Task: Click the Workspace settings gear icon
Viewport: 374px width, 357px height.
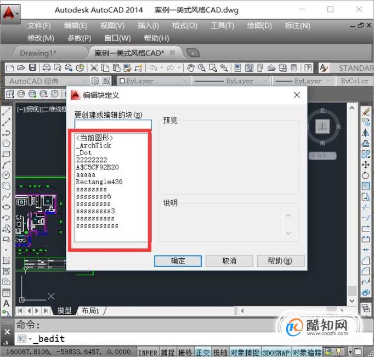Action: click(95, 81)
